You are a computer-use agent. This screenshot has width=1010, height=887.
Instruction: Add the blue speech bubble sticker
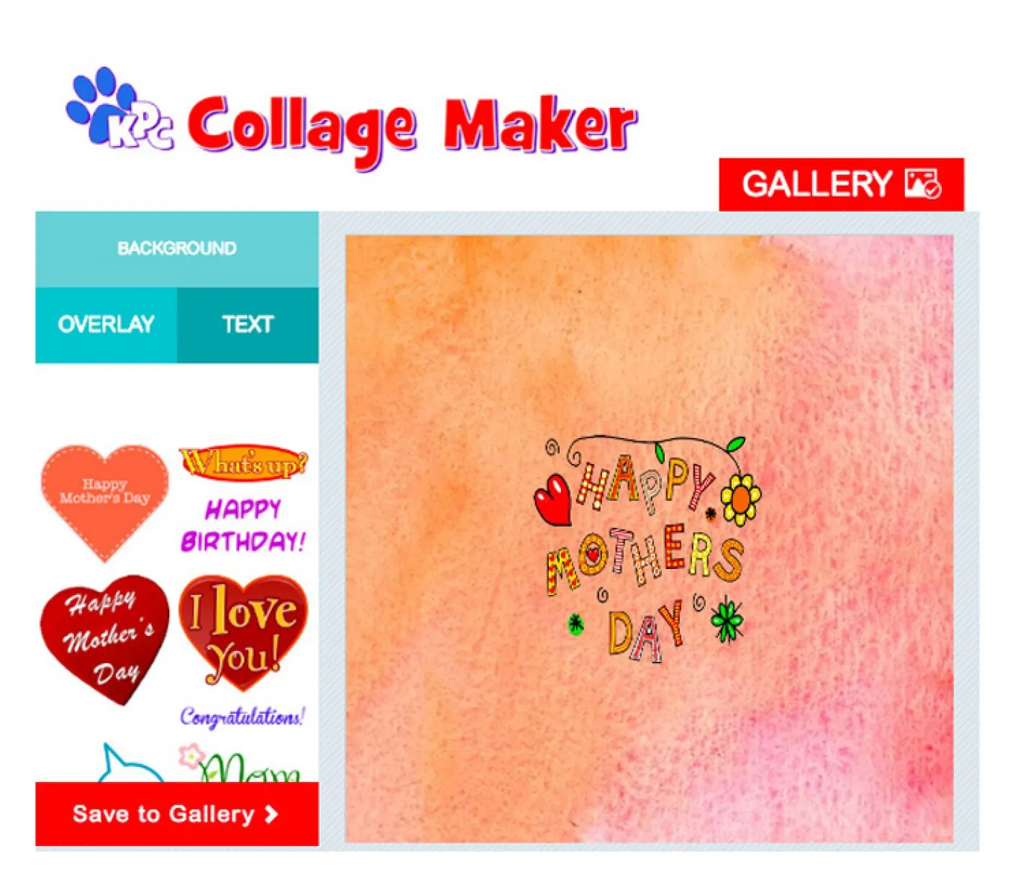pyautogui.click(x=130, y=763)
